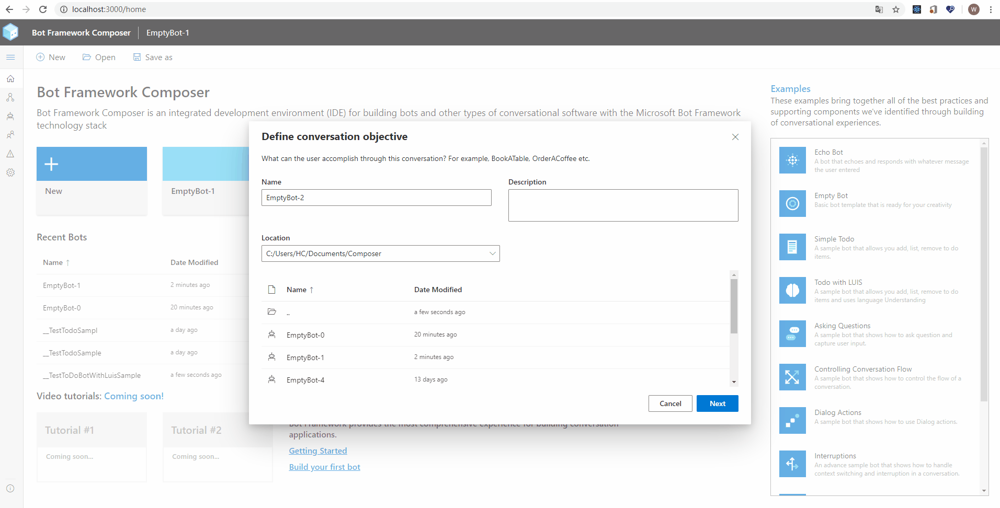This screenshot has height=508, width=1000.
Task: Close the Define conversation objective dialog
Action: pos(735,137)
